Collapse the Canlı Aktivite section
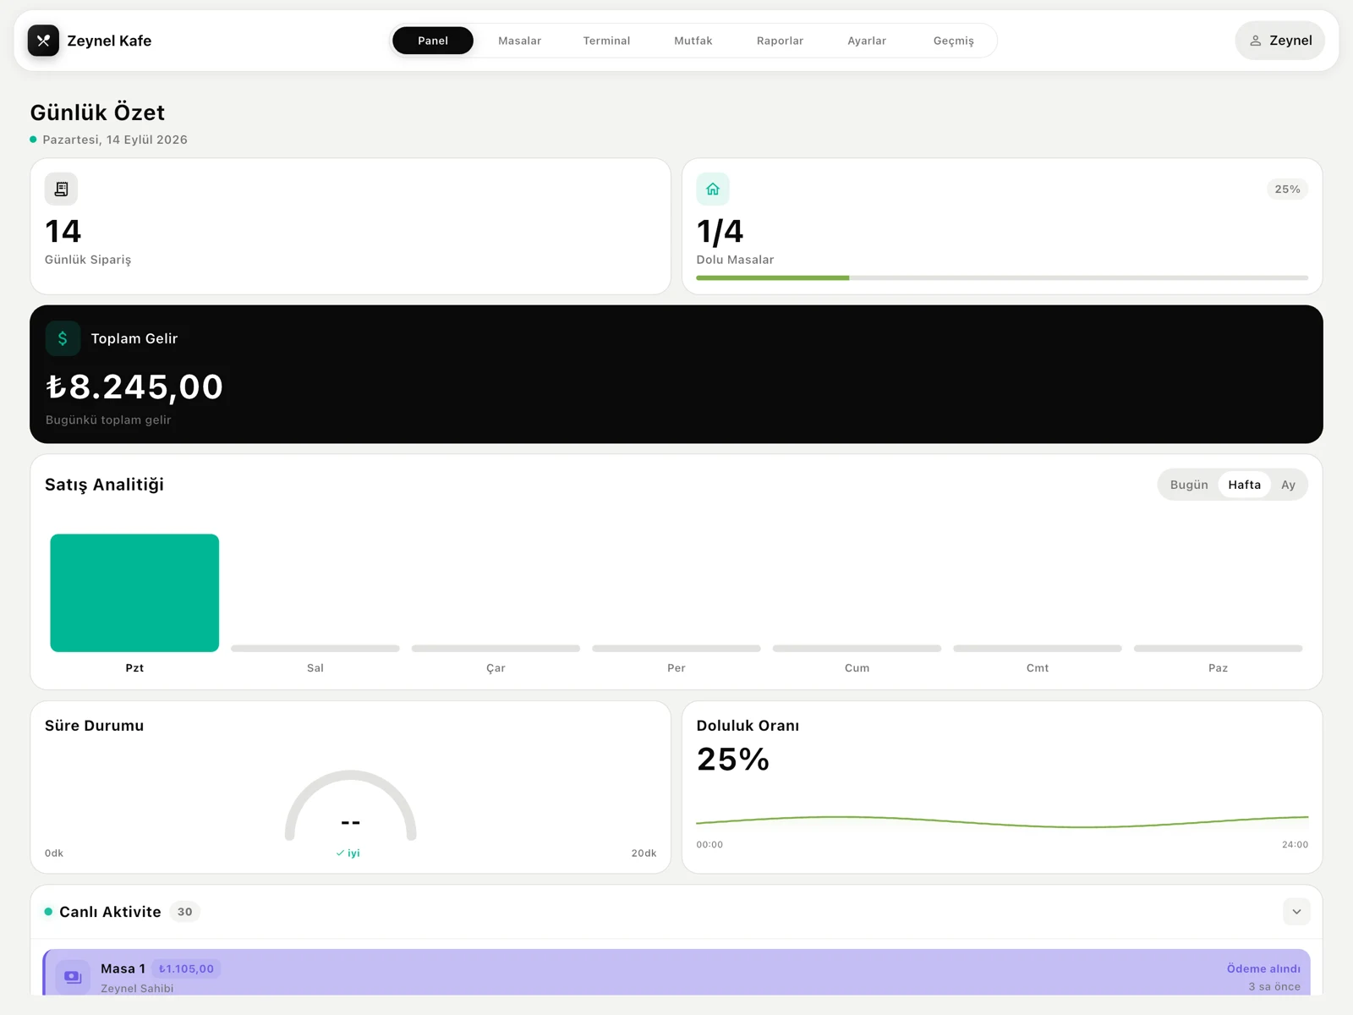The height and width of the screenshot is (1015, 1353). point(1296,912)
